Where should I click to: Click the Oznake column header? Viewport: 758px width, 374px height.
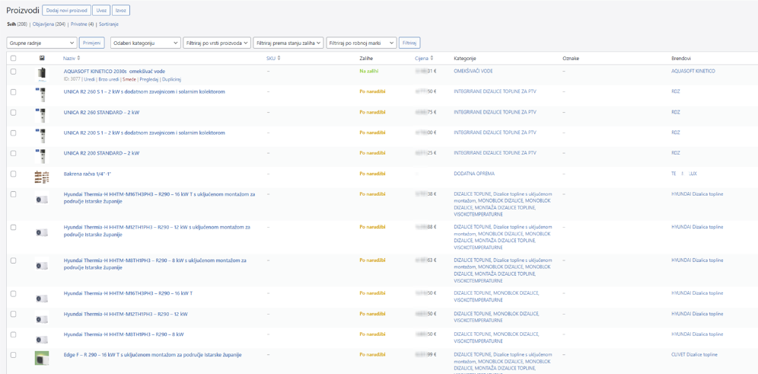[x=571, y=58]
